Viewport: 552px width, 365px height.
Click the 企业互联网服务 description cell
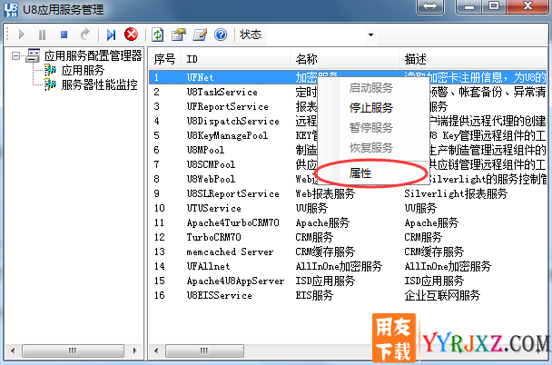click(442, 295)
